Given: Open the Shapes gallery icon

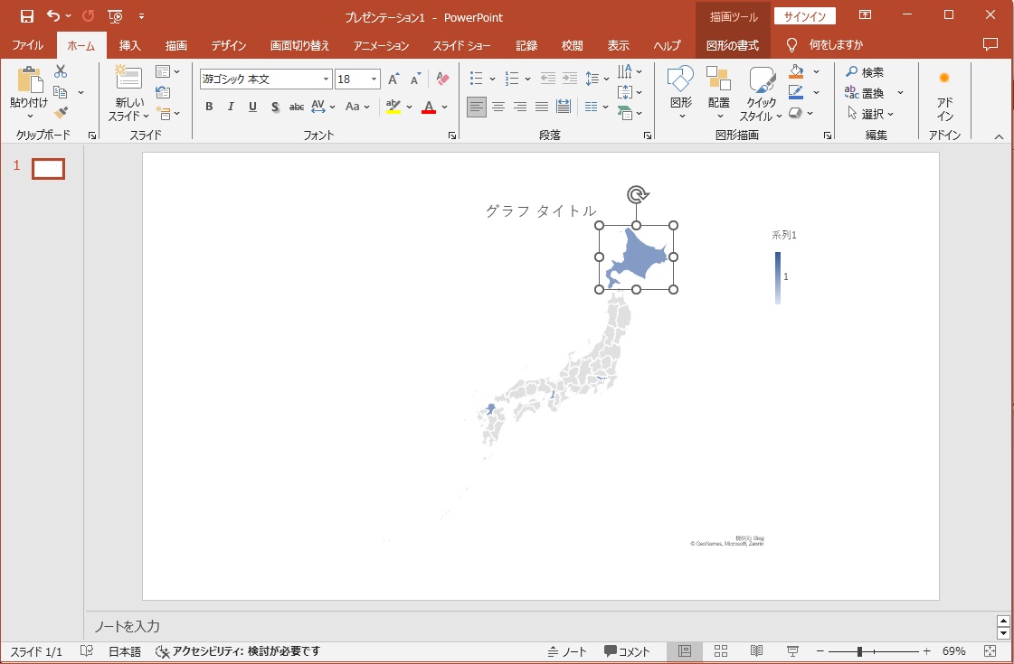Looking at the screenshot, I should (x=680, y=81).
